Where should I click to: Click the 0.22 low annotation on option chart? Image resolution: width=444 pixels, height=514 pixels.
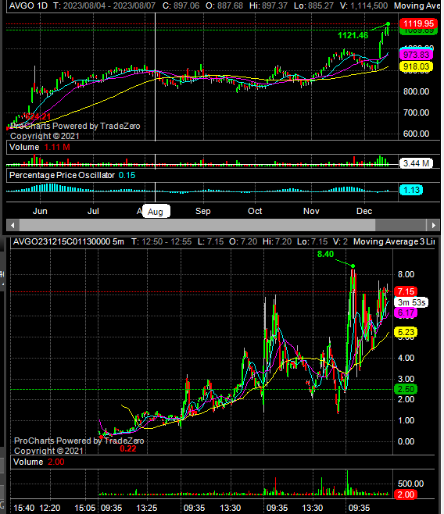128,448
